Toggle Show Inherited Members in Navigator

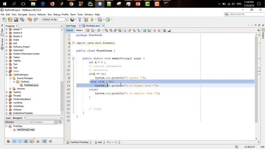point(8,141)
